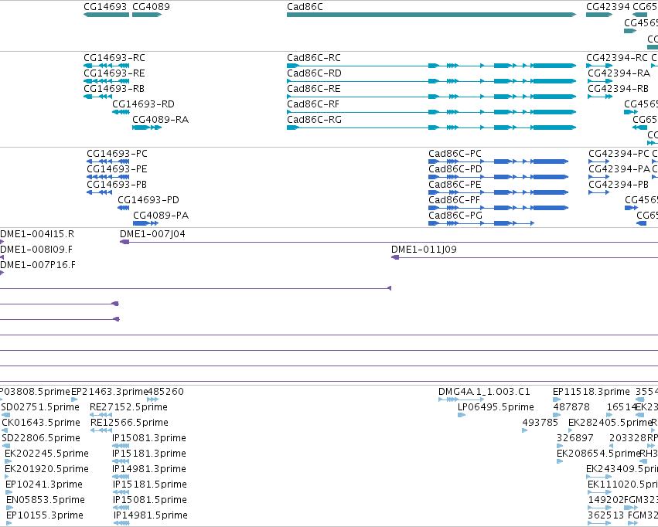
Task: Open the Cad86C gene label
Action: 305,7
